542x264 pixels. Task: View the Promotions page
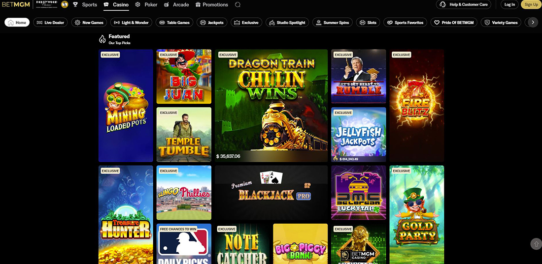tap(215, 5)
